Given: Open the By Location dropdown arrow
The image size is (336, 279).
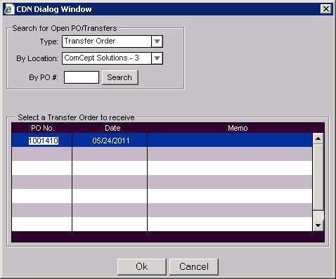Looking at the screenshot, I should [x=157, y=58].
